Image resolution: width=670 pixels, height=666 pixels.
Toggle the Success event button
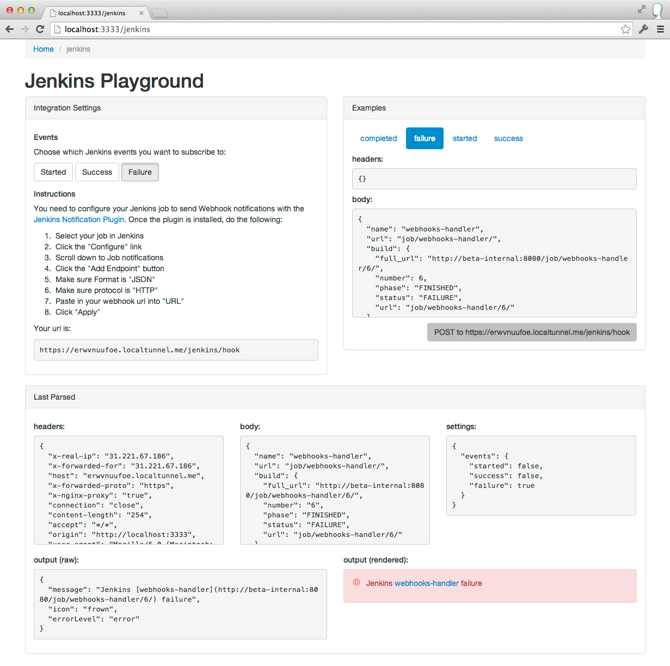97,172
